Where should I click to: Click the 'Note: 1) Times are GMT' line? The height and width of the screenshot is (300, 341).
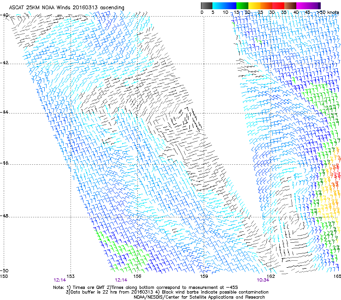146,288
